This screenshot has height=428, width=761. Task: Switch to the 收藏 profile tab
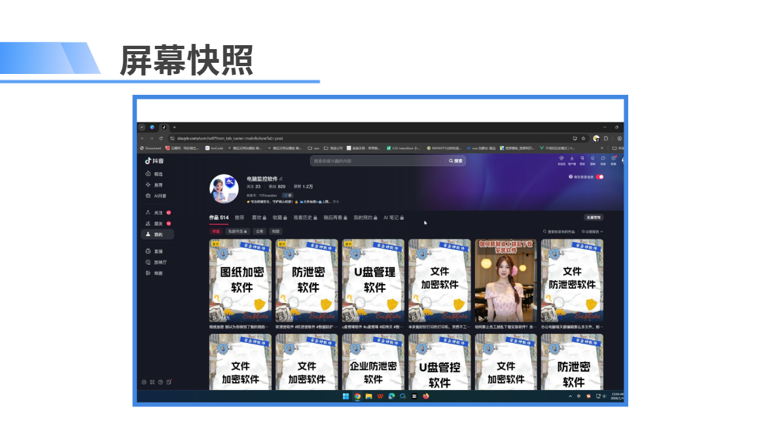[279, 217]
